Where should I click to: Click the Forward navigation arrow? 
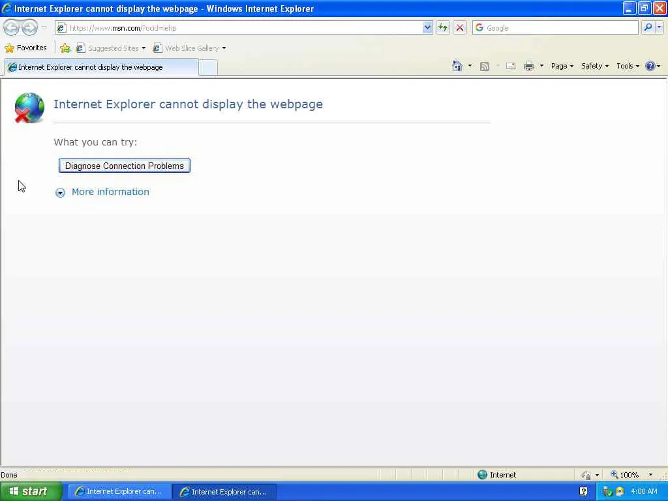coord(29,27)
